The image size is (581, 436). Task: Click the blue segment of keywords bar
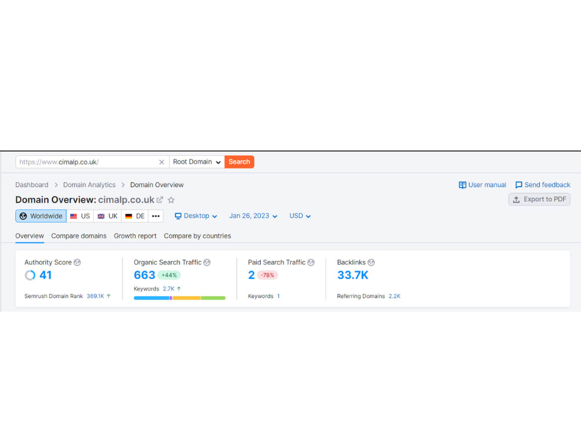[152, 298]
